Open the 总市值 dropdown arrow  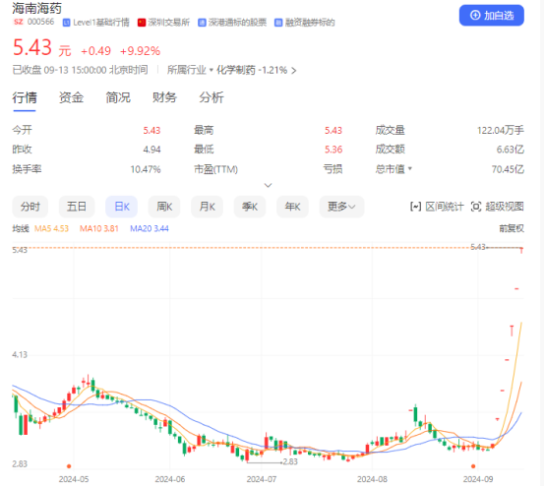pyautogui.click(x=410, y=169)
